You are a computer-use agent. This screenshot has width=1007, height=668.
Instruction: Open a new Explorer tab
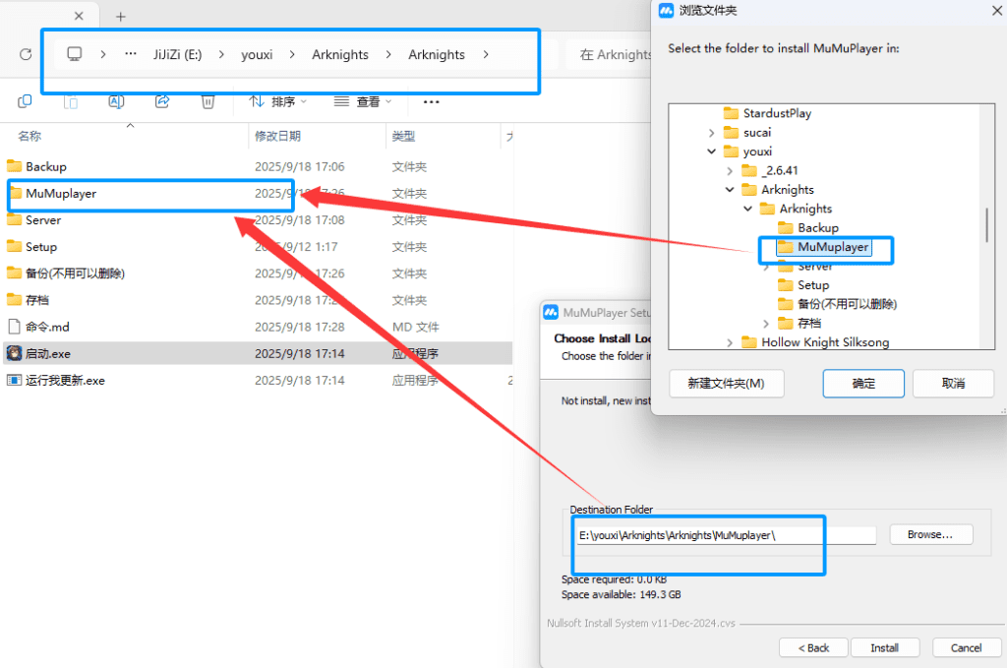[x=121, y=17]
